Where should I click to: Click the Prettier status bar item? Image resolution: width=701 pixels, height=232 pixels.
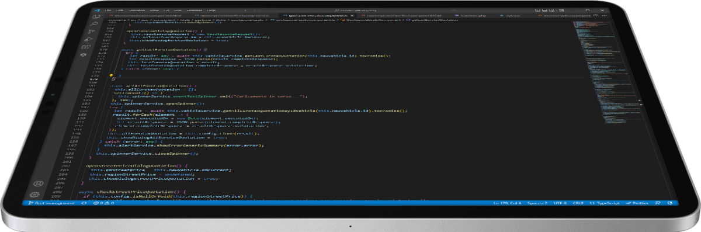[x=637, y=203]
